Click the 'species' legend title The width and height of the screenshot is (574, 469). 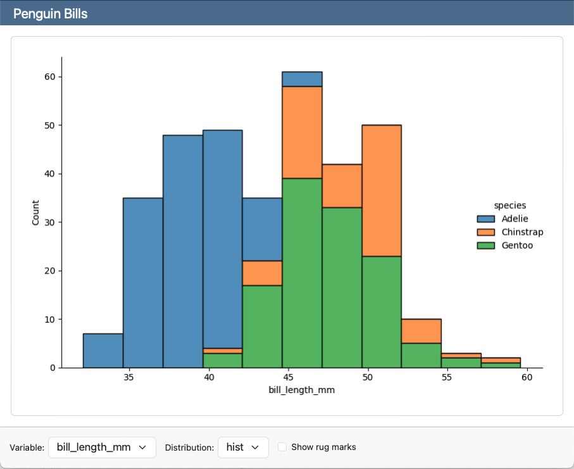pos(509,205)
